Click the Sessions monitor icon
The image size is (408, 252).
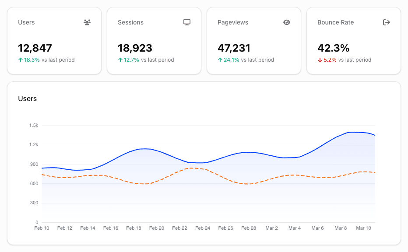(x=186, y=22)
